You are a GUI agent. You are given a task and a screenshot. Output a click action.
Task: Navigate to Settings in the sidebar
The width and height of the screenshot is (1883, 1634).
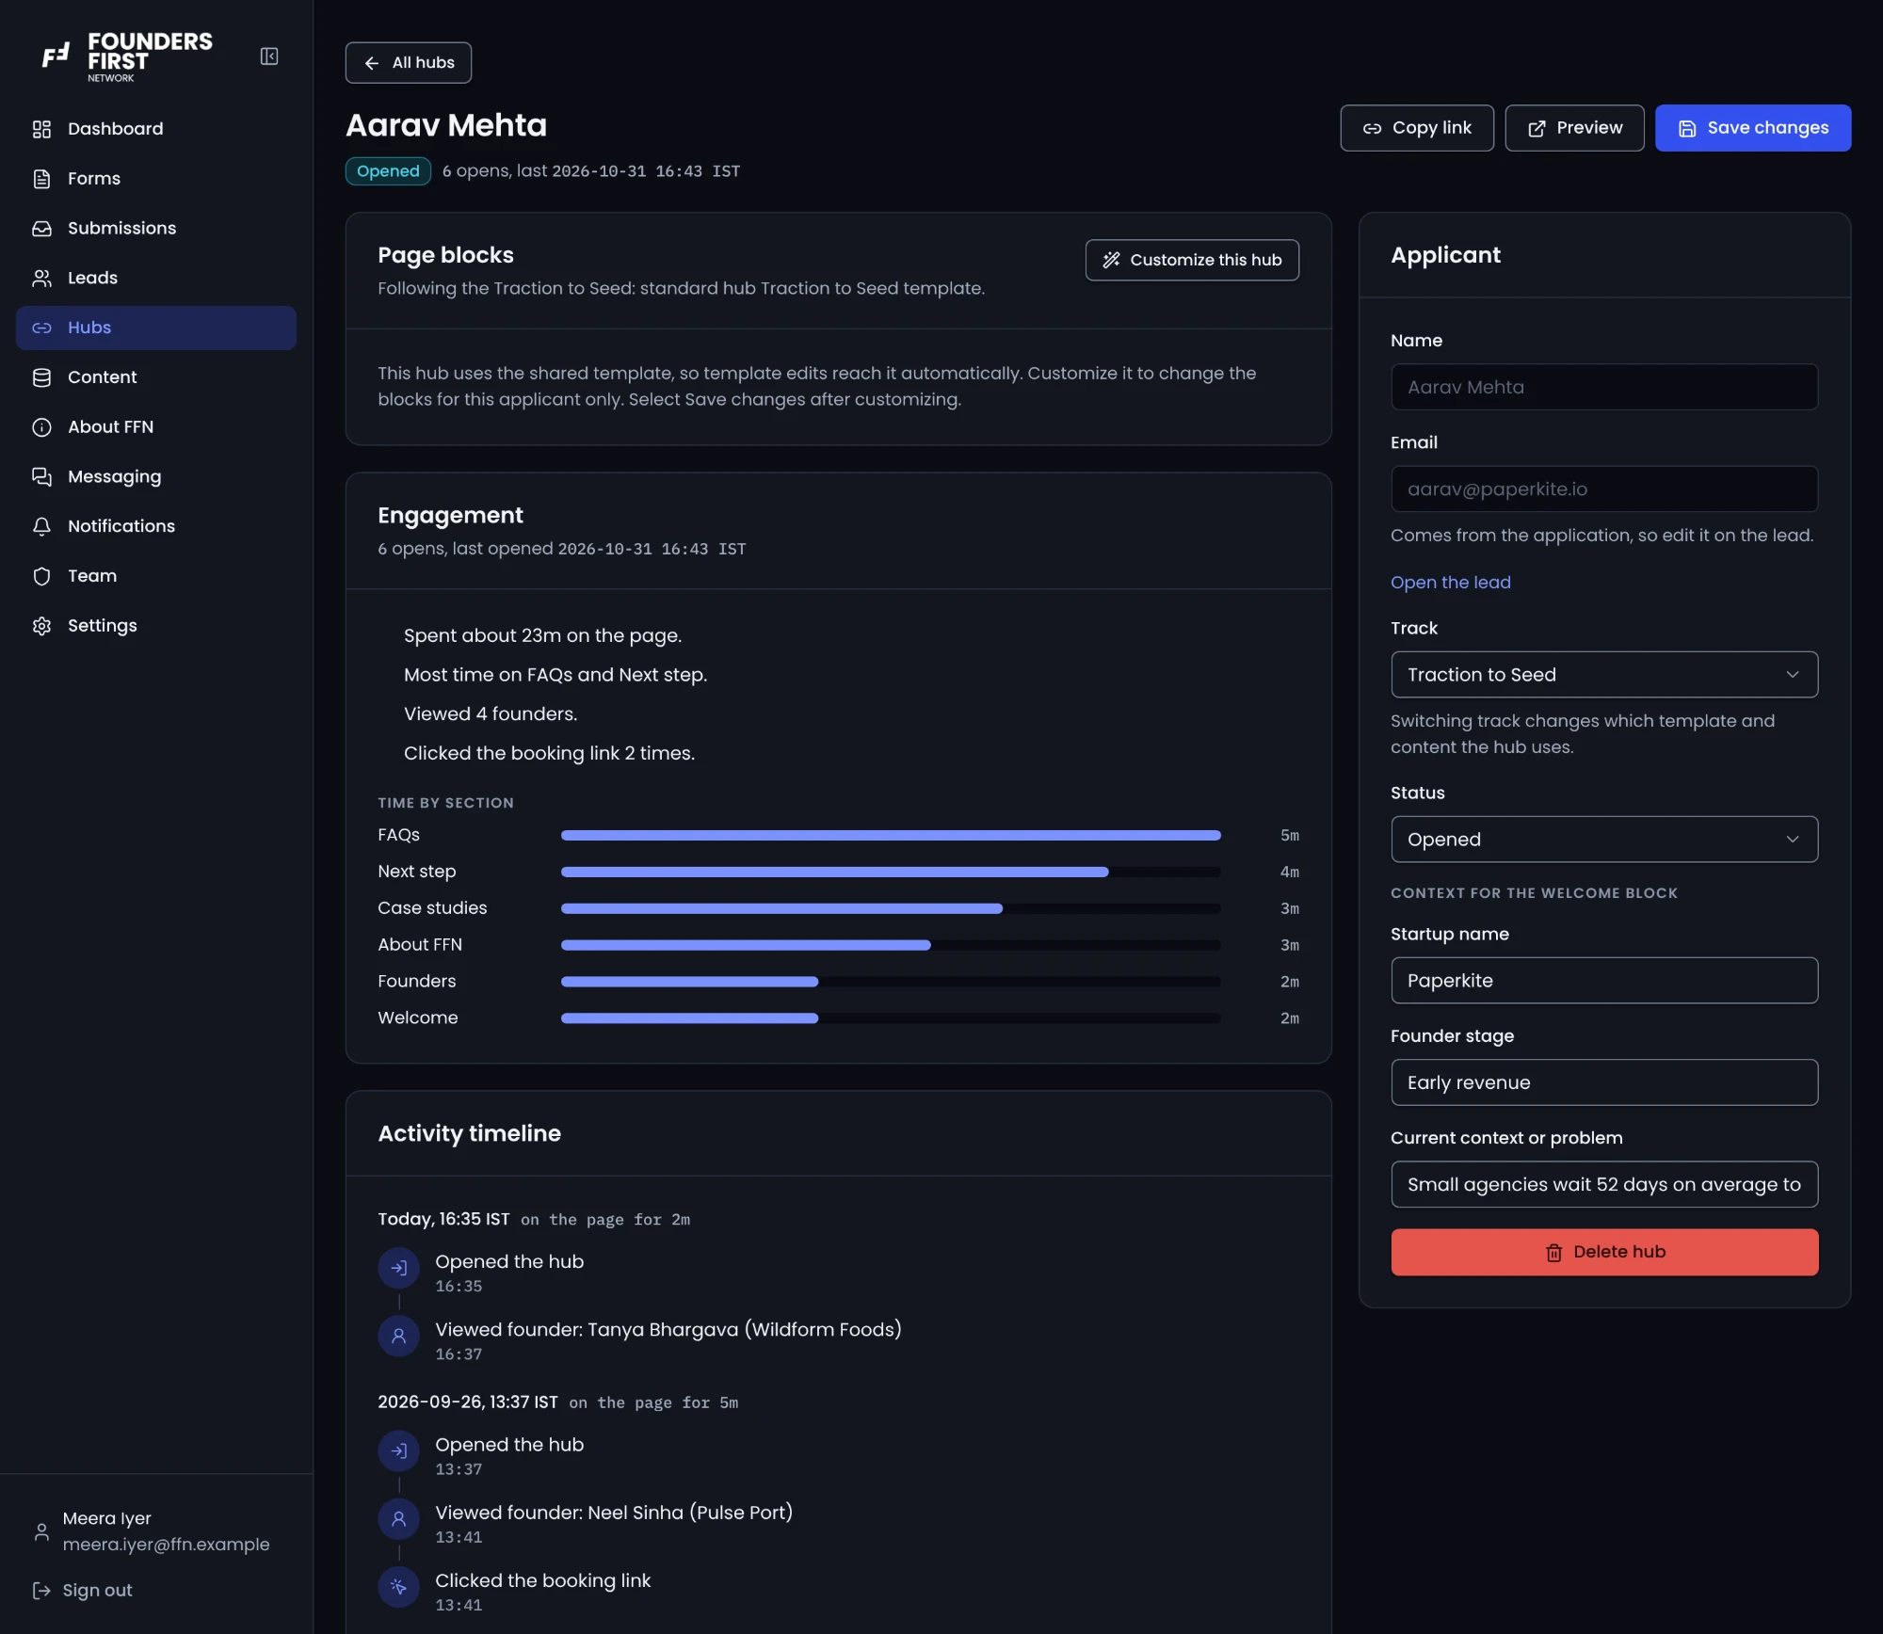(156, 626)
